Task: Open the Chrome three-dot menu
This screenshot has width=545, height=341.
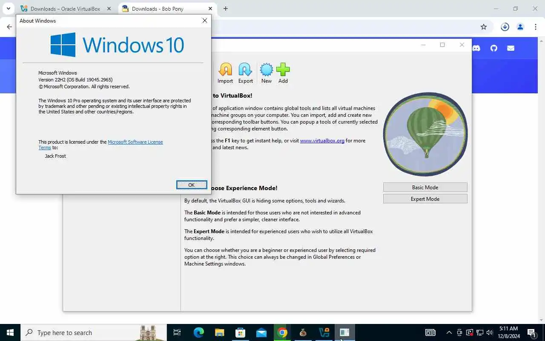Action: pos(536,27)
